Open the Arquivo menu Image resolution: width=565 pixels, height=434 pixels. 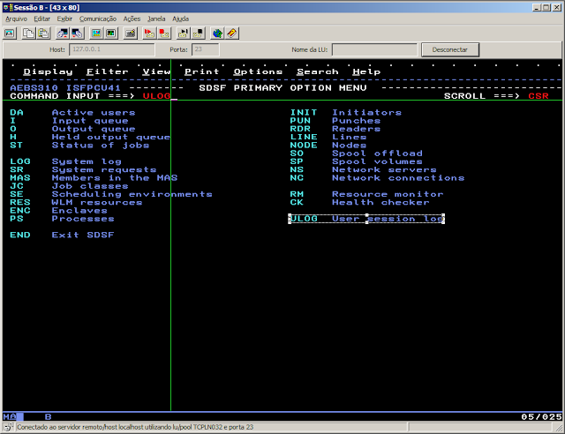(x=16, y=19)
